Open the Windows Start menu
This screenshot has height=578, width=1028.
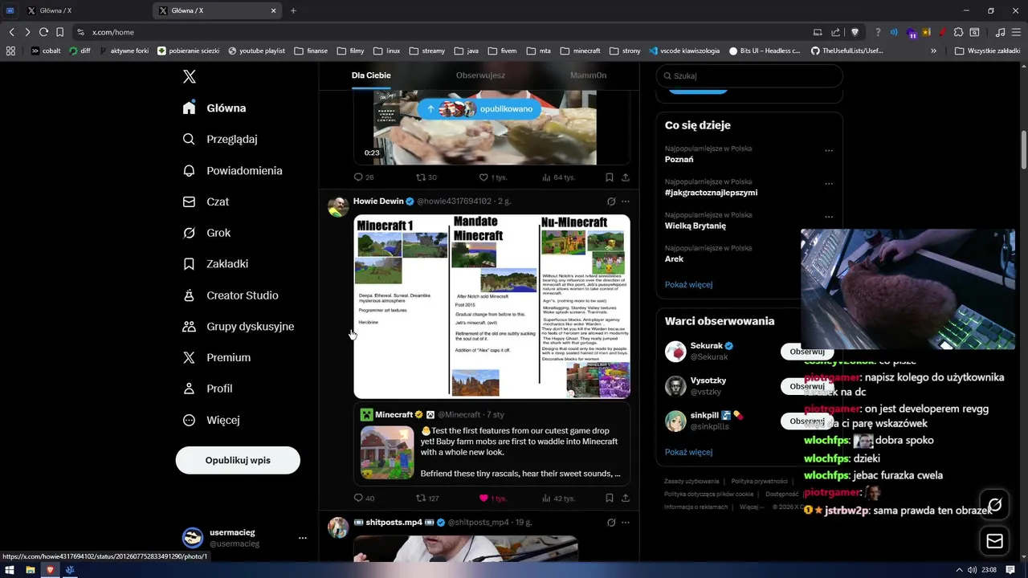[10, 570]
